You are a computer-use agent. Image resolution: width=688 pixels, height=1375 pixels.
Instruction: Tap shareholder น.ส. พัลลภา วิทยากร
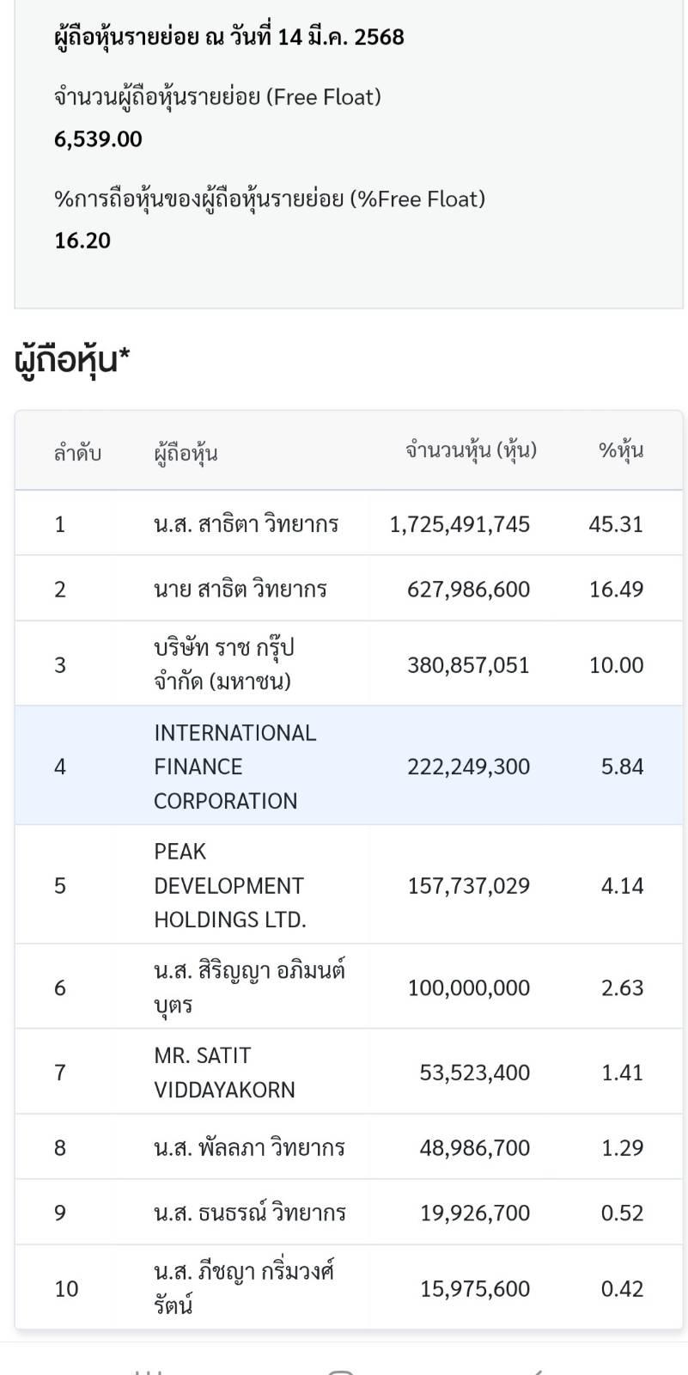click(x=250, y=1148)
